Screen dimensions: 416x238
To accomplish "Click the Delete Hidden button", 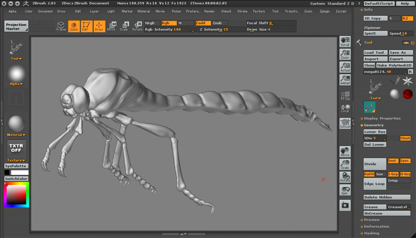I will click(387, 197).
